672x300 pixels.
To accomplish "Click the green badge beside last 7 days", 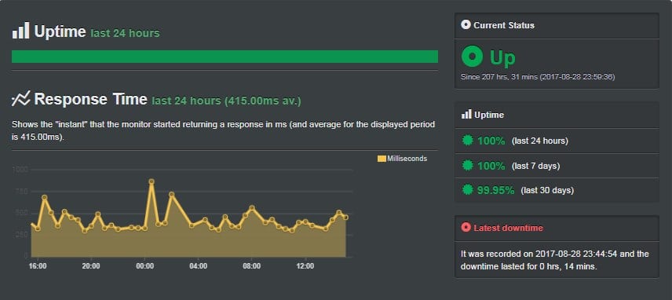I will (468, 165).
